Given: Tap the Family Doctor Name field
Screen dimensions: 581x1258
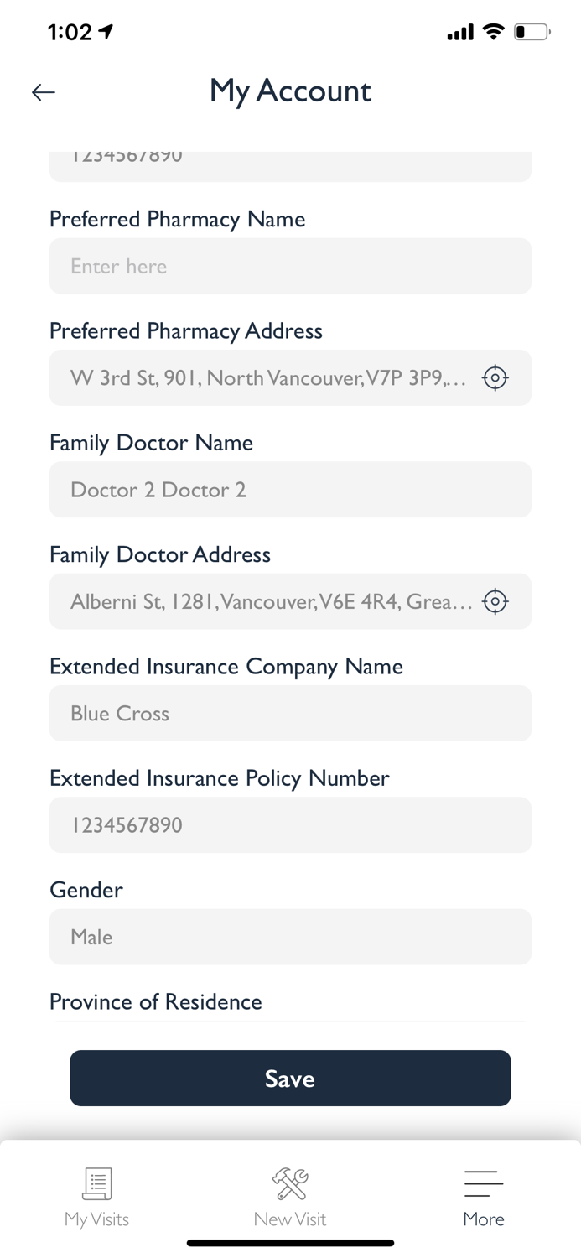Looking at the screenshot, I should pos(290,490).
